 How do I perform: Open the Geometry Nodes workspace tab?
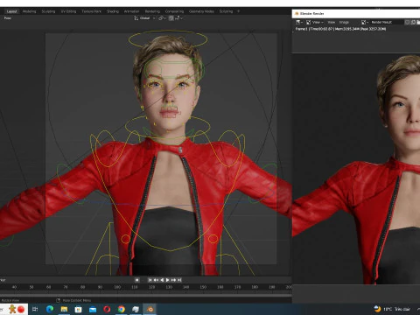point(201,11)
